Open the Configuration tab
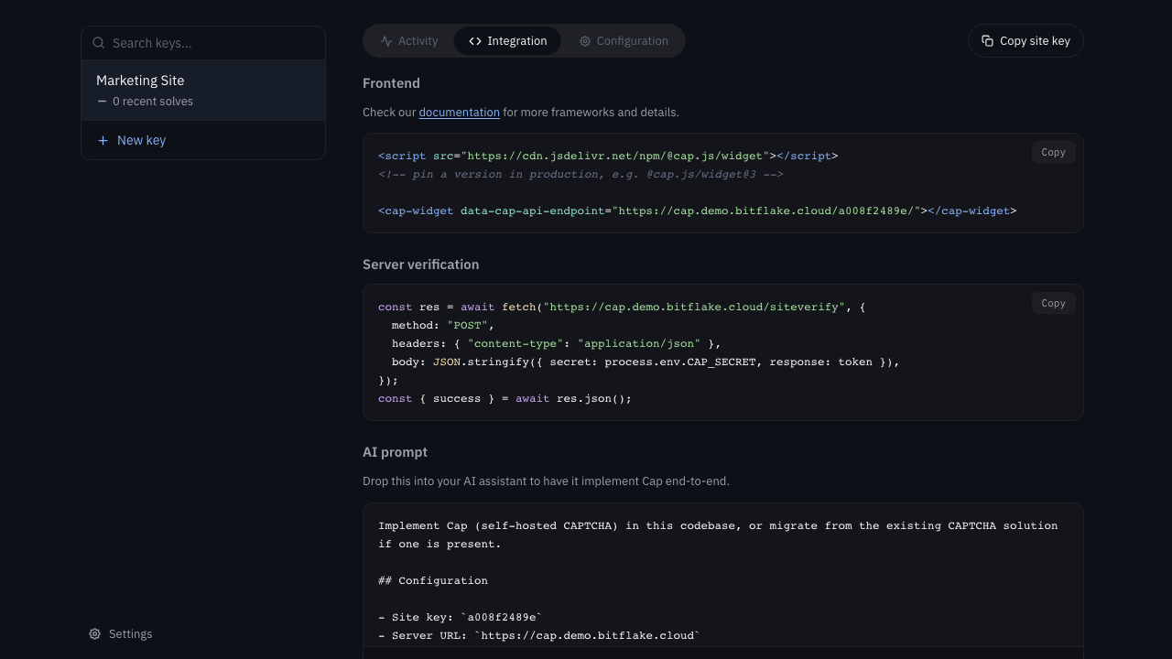The image size is (1172, 659). [x=624, y=41]
